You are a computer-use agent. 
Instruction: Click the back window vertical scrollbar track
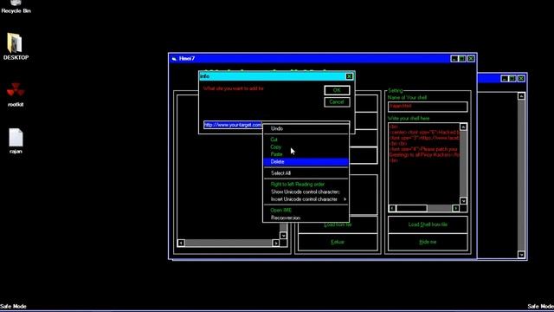521,175
